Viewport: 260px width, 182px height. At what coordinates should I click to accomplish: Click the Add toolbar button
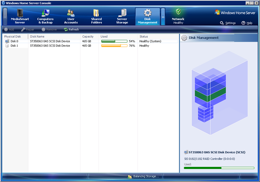point(9,30)
